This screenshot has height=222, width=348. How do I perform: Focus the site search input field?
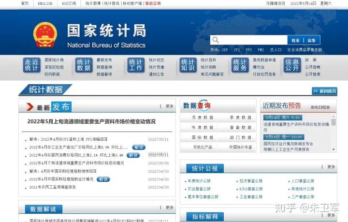point(249,40)
